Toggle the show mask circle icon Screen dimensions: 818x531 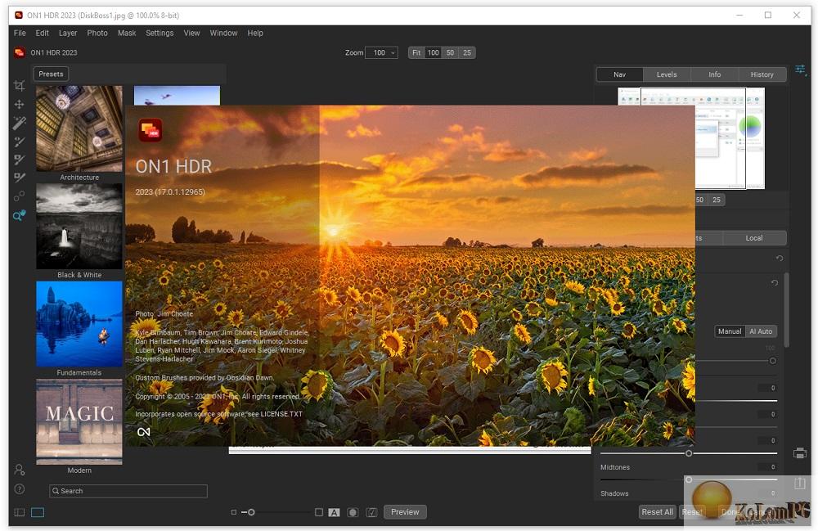pos(353,512)
